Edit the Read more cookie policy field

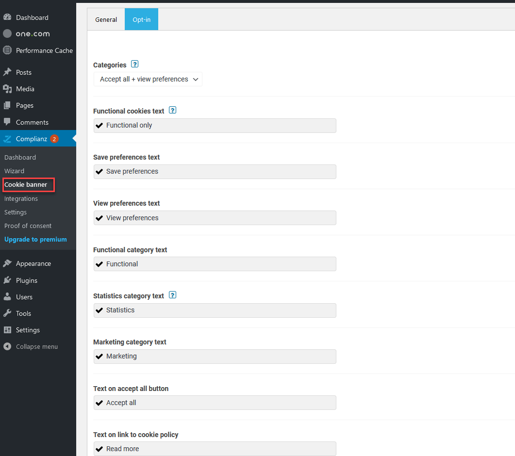tap(215, 449)
